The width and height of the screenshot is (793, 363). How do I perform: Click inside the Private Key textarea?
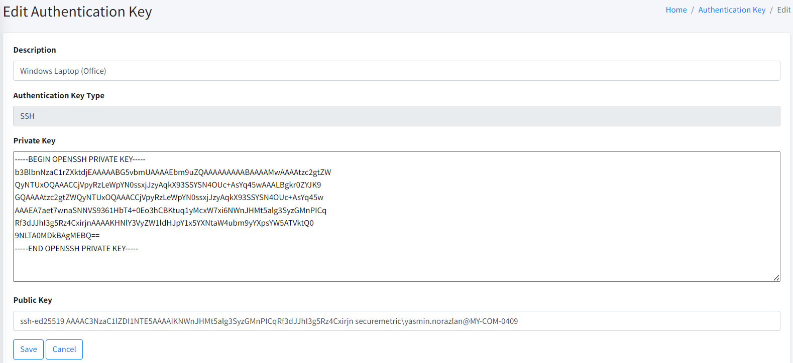pyautogui.click(x=397, y=217)
